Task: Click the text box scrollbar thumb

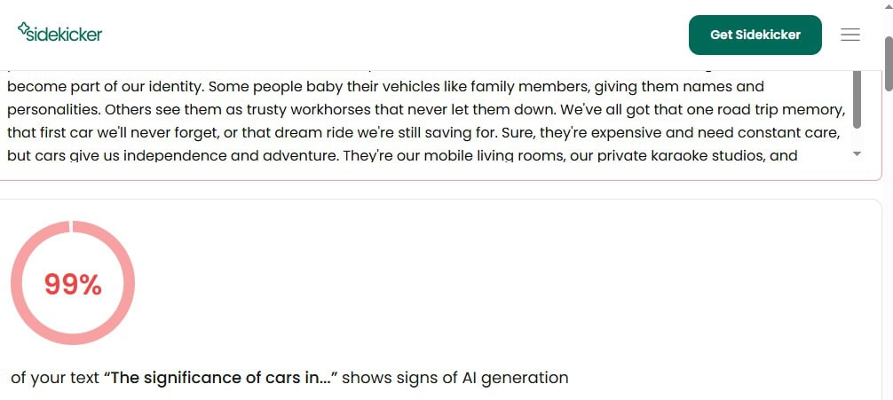Action: (857, 98)
